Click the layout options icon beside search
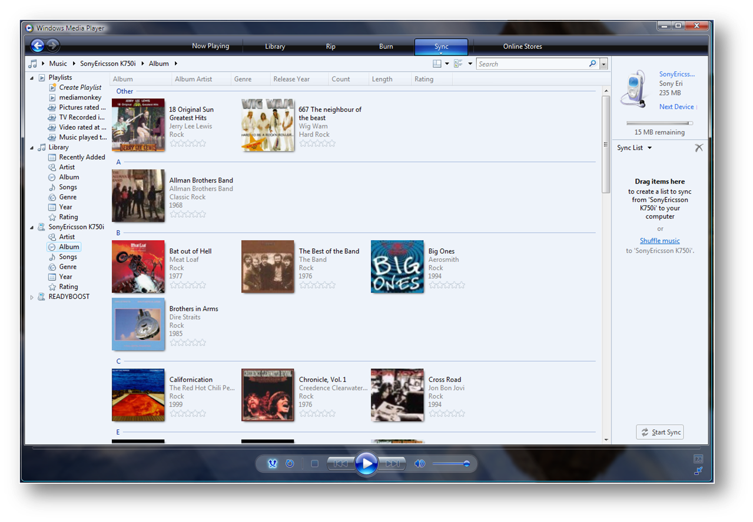This screenshot has height=522, width=753. pyautogui.click(x=437, y=64)
